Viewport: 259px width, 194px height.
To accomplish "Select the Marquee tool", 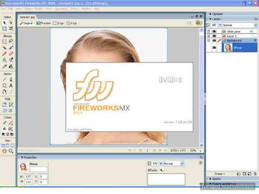I will (x=5, y=41).
